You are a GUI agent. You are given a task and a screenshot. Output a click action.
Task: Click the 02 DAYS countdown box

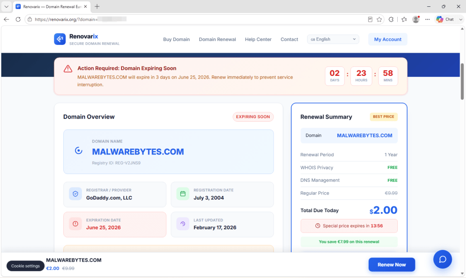[334, 76]
